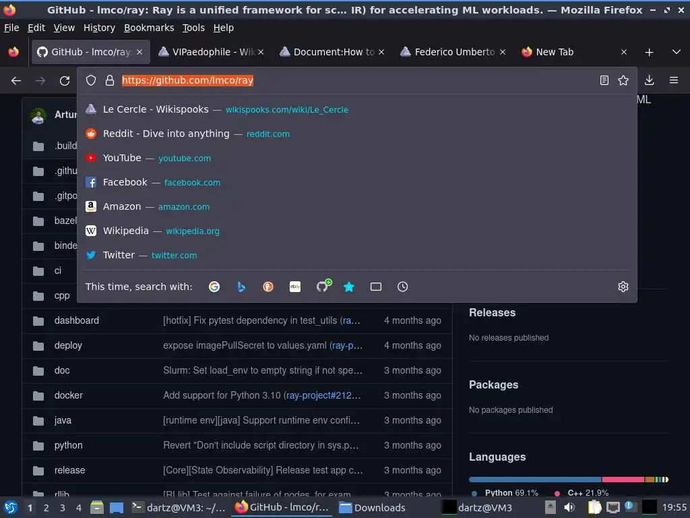Click the Packages heading
The height and width of the screenshot is (518, 690).
[x=493, y=384]
